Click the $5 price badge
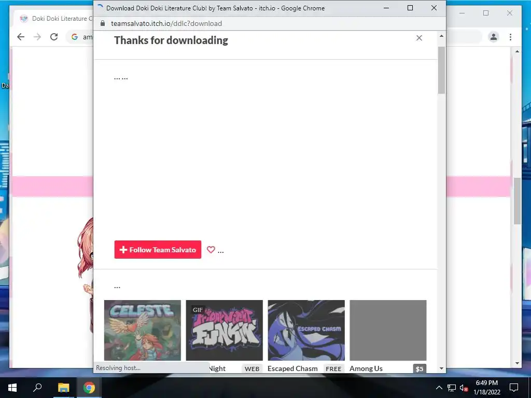The height and width of the screenshot is (398, 531). click(420, 368)
